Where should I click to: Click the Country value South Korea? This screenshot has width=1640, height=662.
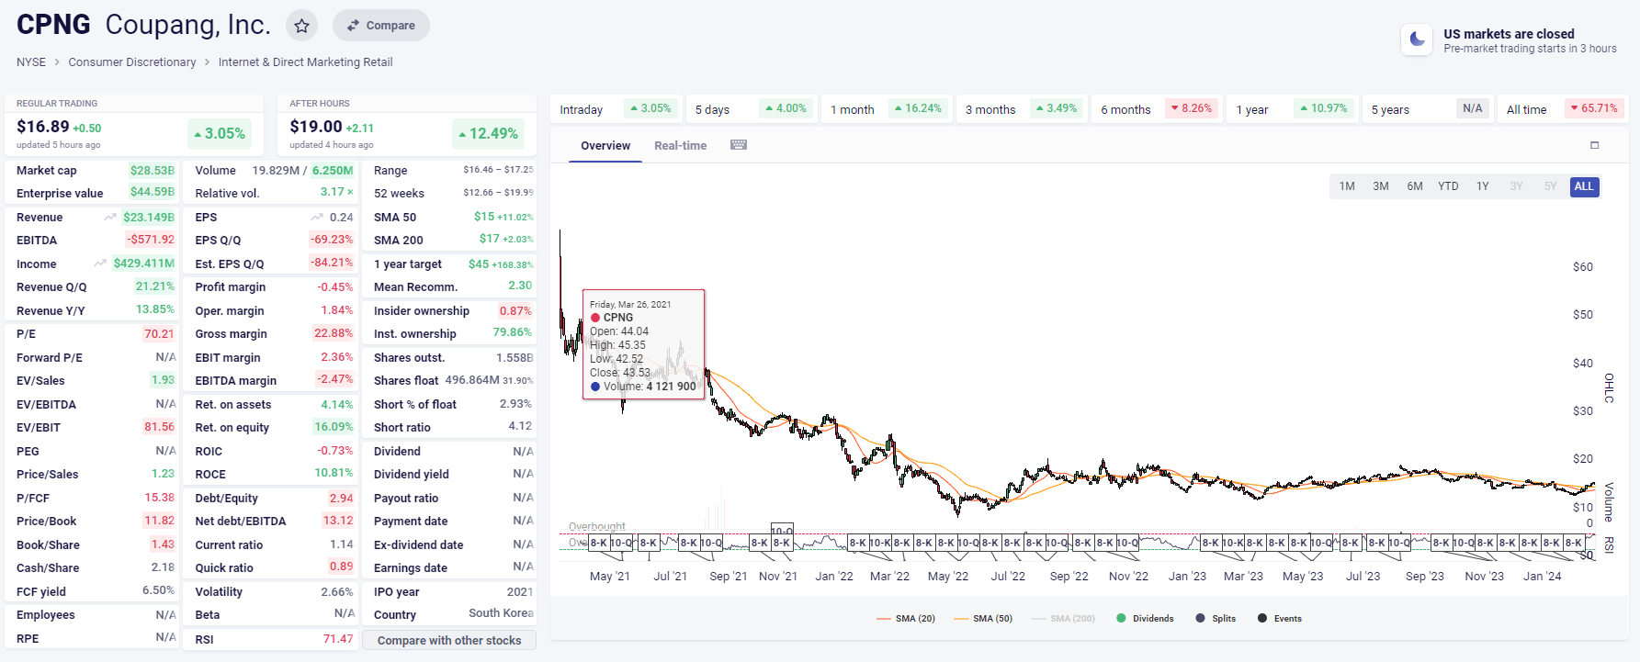501,613
